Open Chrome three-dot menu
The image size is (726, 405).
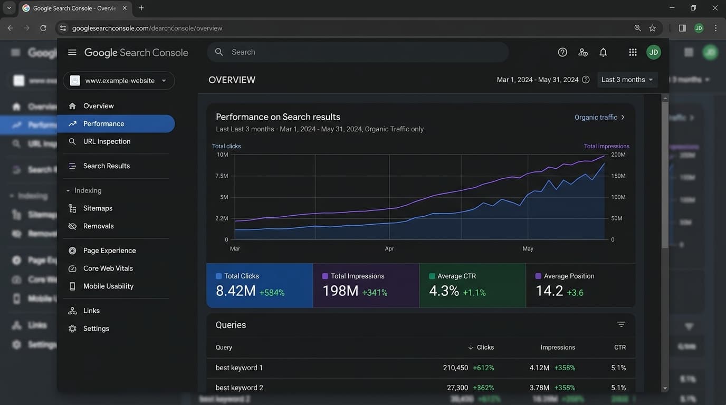[715, 28]
